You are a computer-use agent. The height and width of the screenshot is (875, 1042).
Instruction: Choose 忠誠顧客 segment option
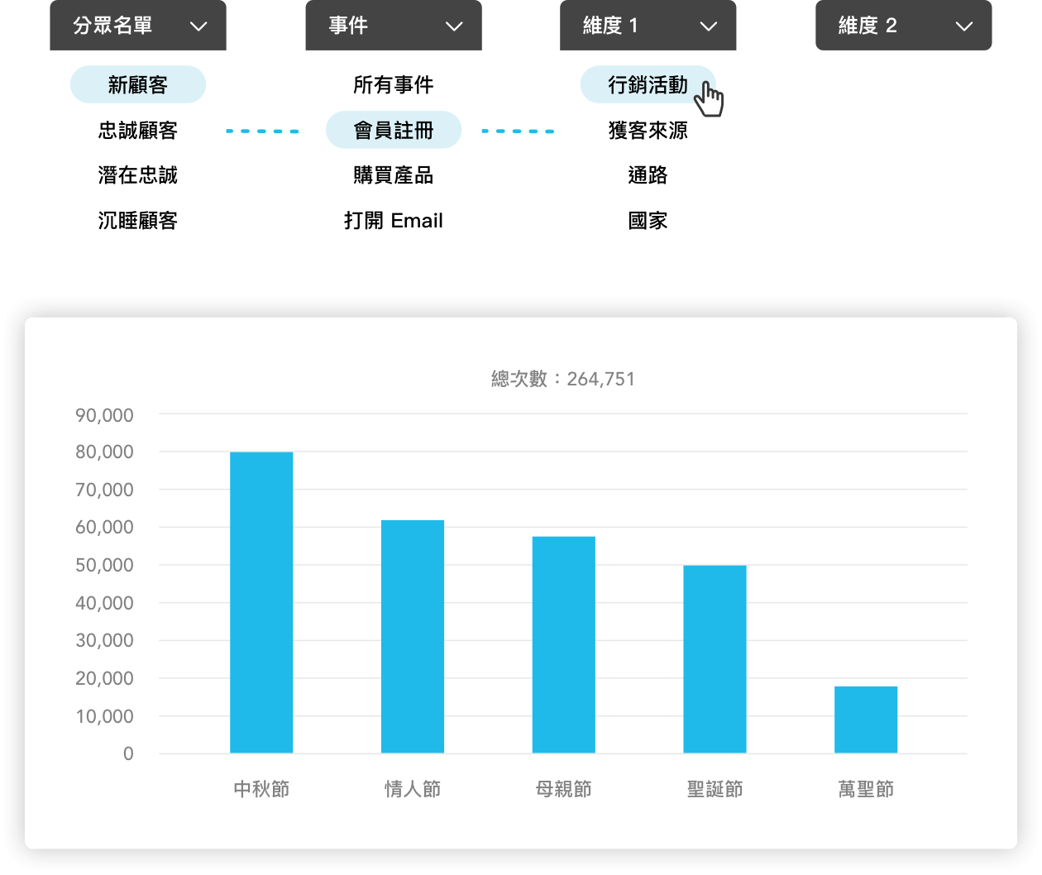click(138, 131)
